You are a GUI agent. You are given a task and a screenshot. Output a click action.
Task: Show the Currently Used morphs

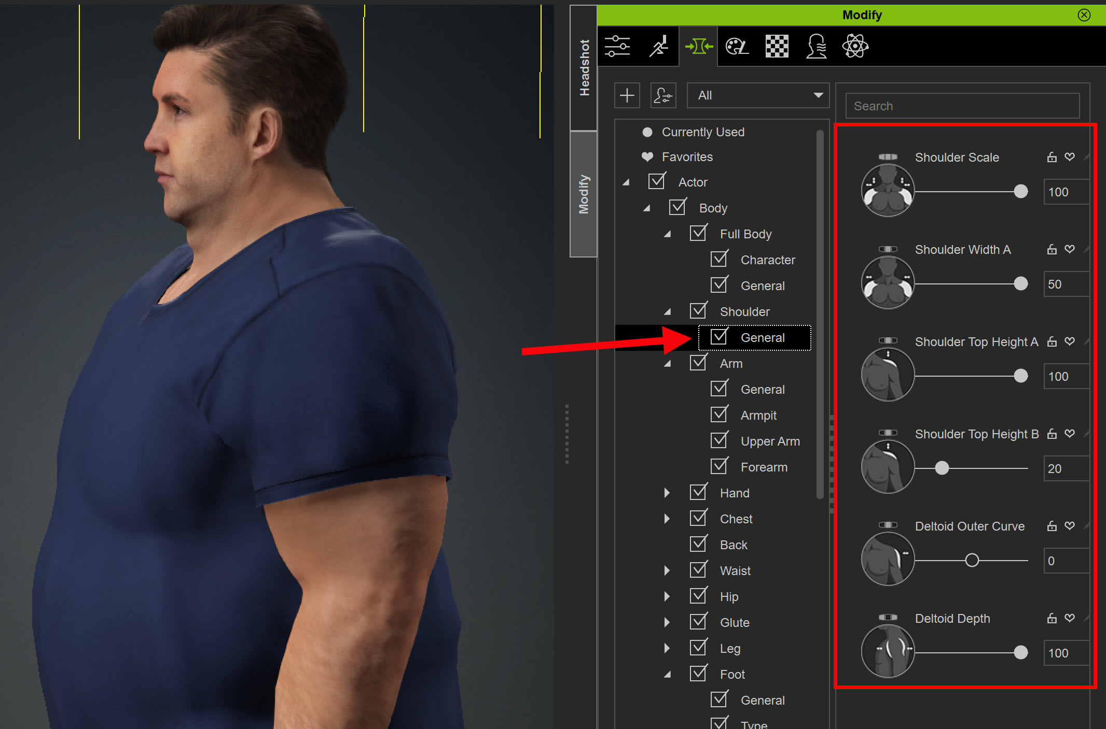point(702,132)
